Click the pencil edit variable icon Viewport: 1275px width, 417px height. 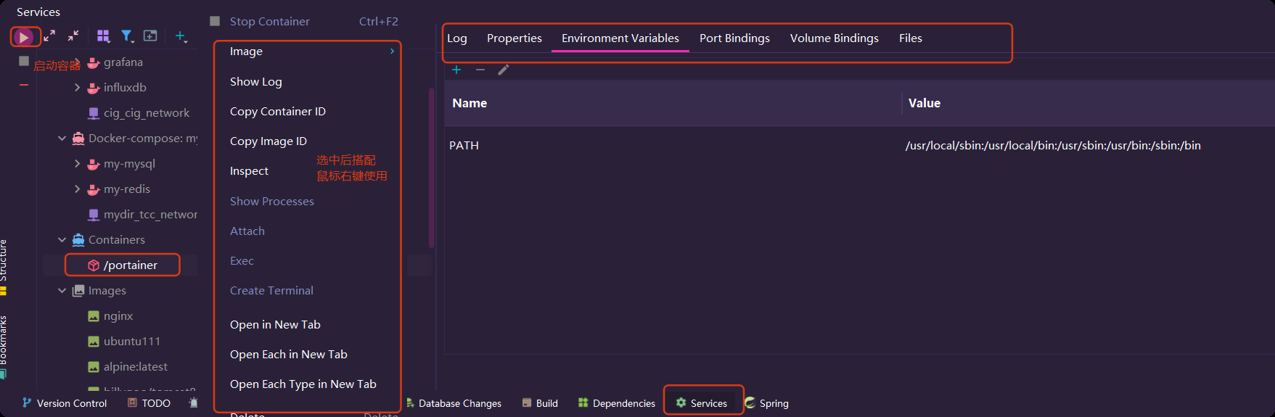(504, 70)
